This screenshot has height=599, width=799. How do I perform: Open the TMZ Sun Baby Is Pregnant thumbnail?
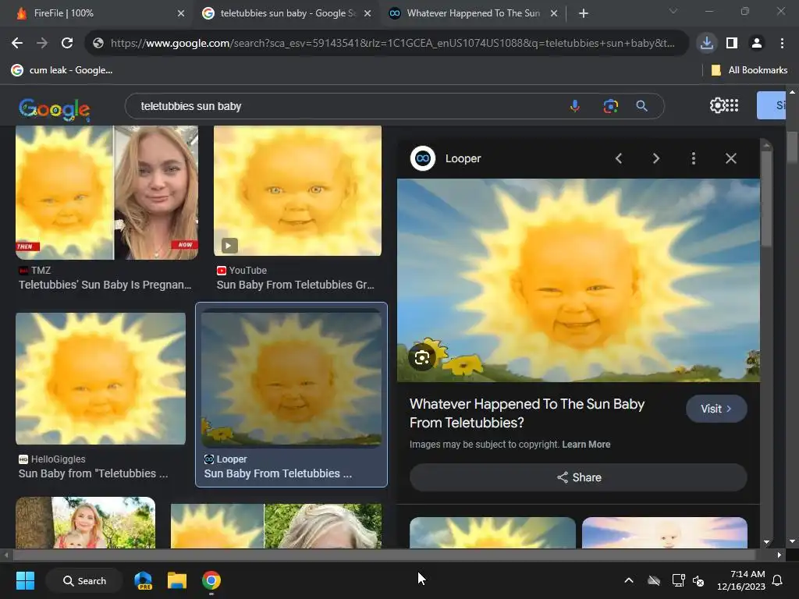tap(106, 193)
